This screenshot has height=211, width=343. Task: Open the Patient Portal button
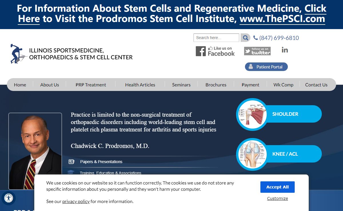pos(266,67)
